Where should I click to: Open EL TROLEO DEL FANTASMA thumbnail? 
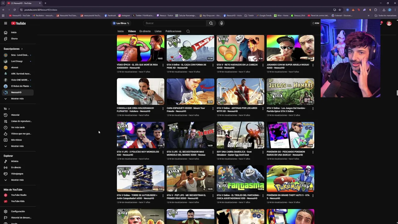pos(240,179)
